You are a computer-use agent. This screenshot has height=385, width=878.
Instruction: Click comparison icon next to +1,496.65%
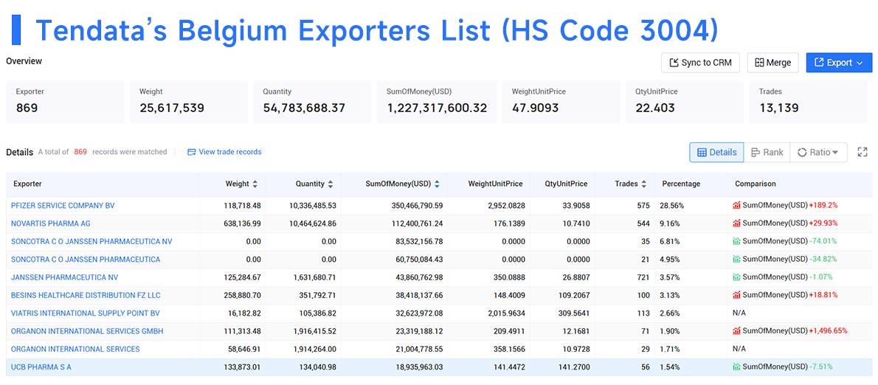pos(736,330)
